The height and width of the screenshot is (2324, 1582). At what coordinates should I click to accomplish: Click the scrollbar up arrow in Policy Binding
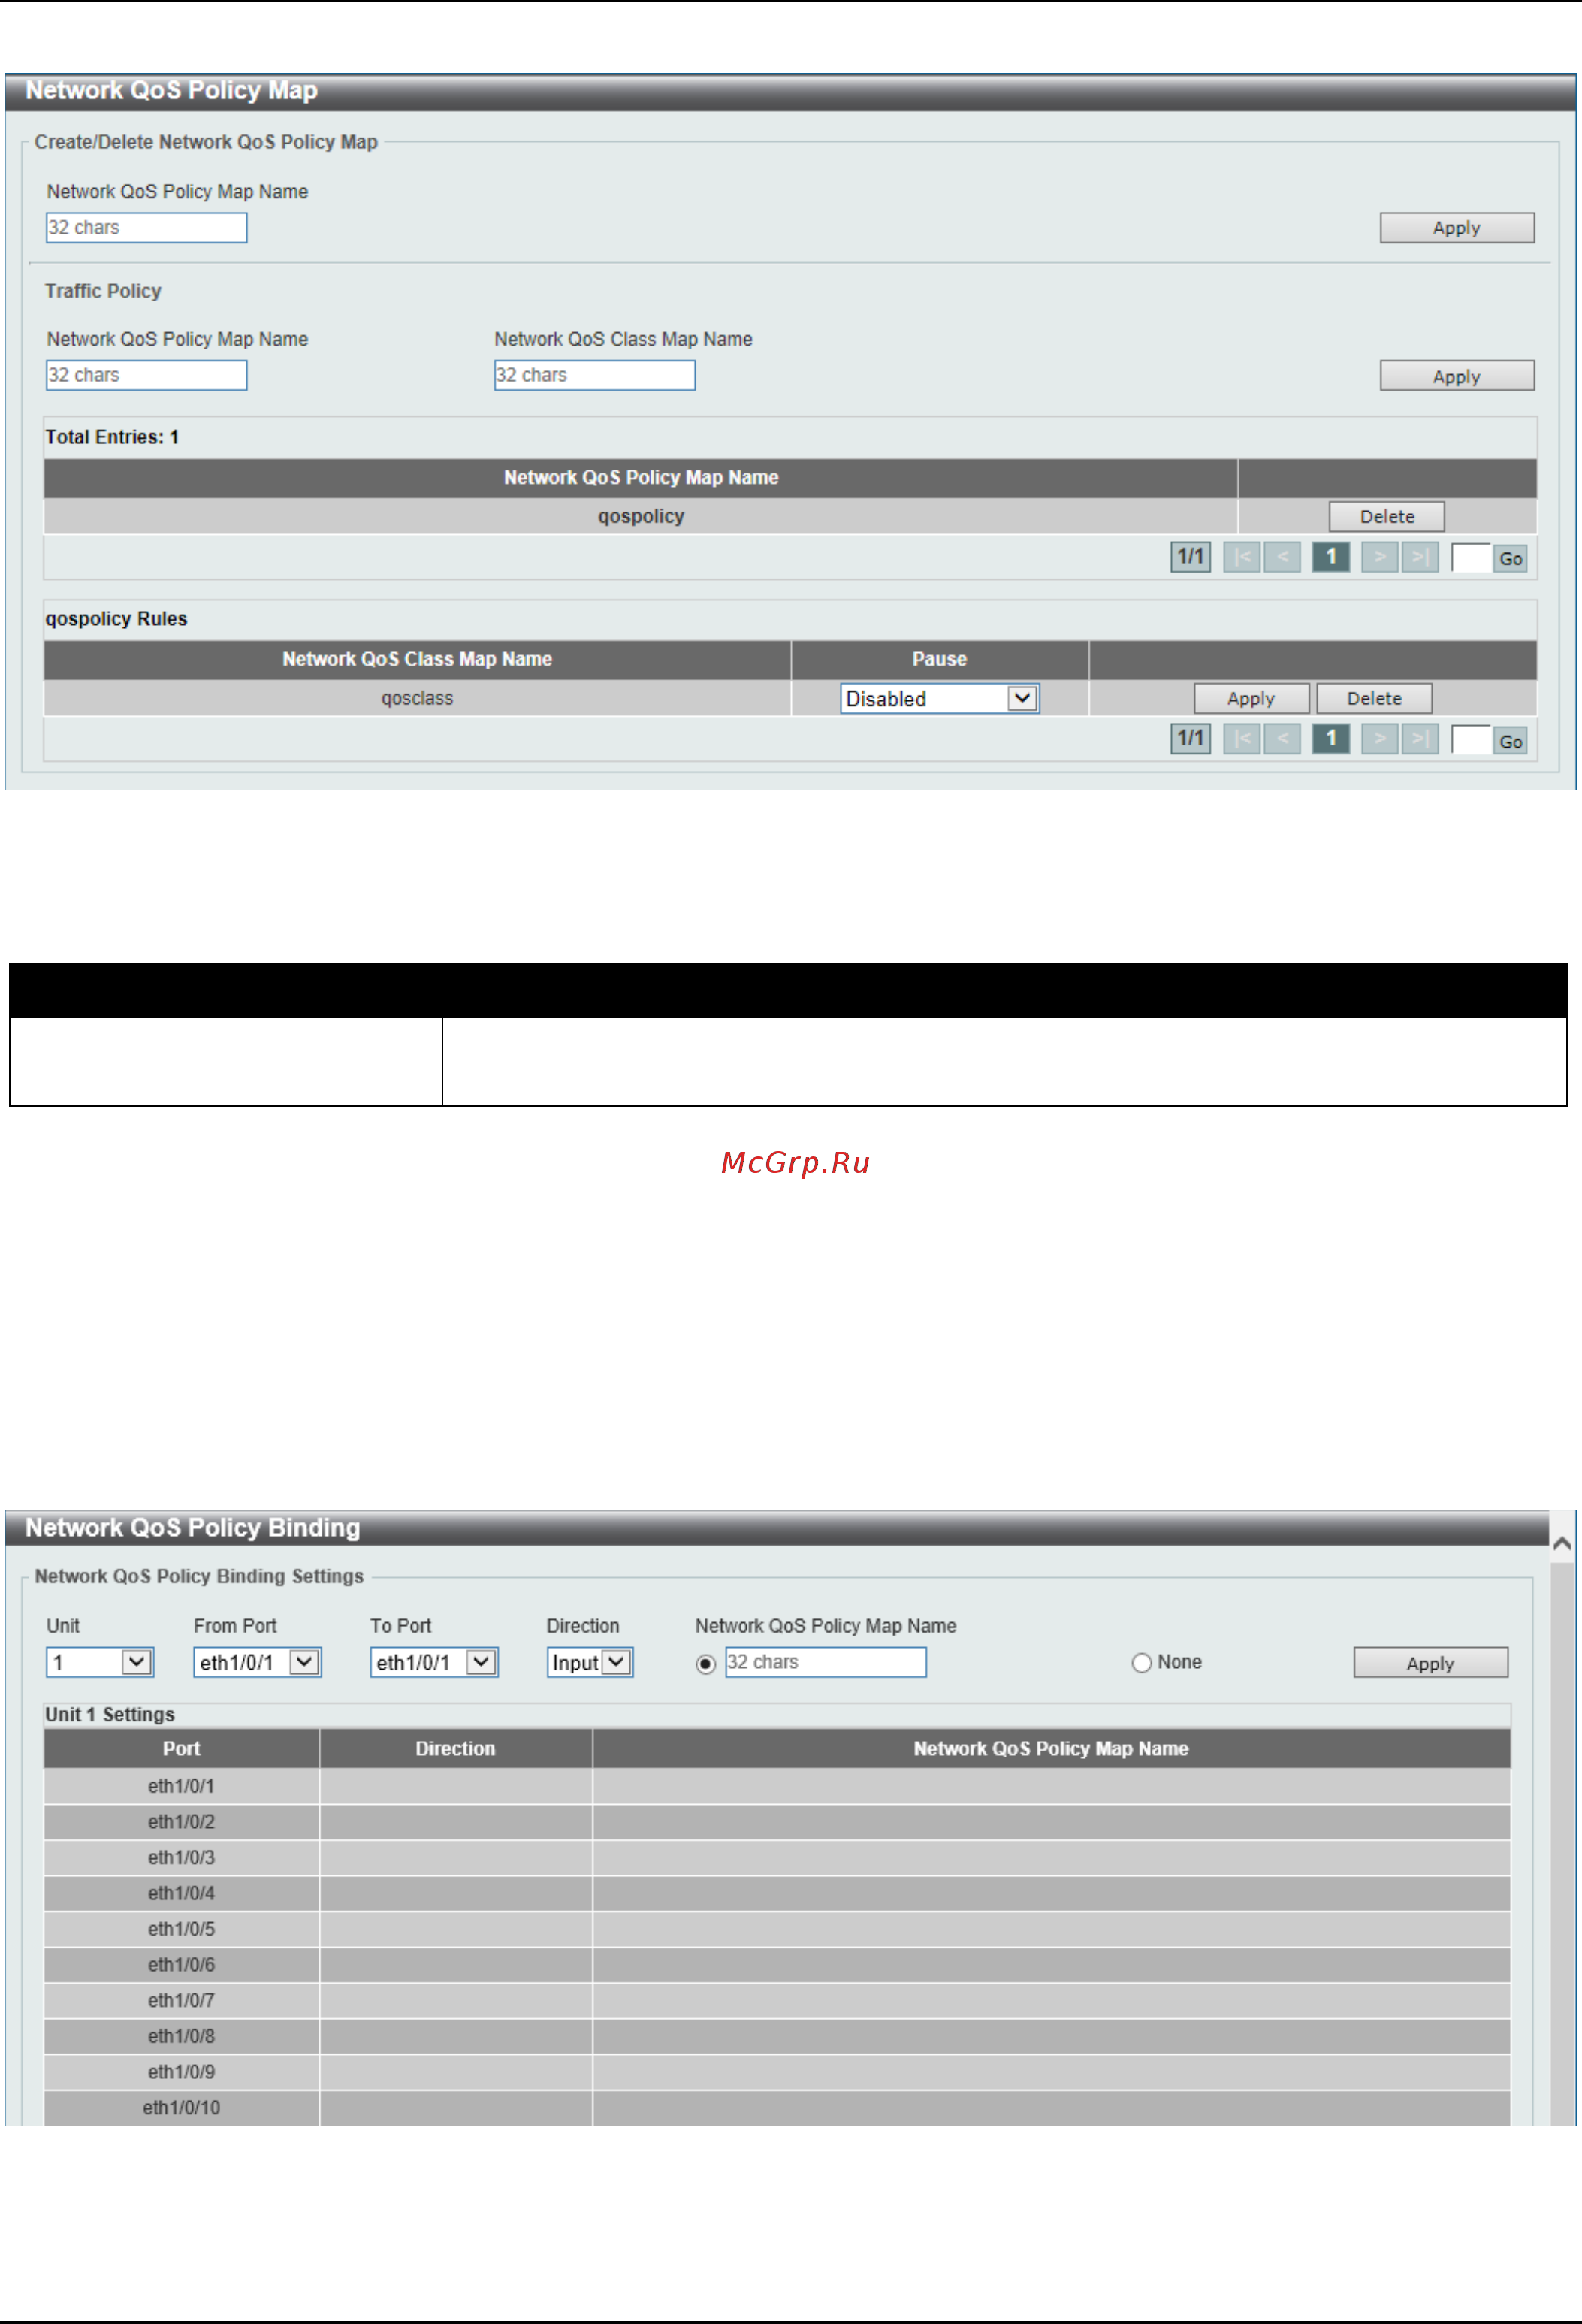(x=1562, y=1544)
